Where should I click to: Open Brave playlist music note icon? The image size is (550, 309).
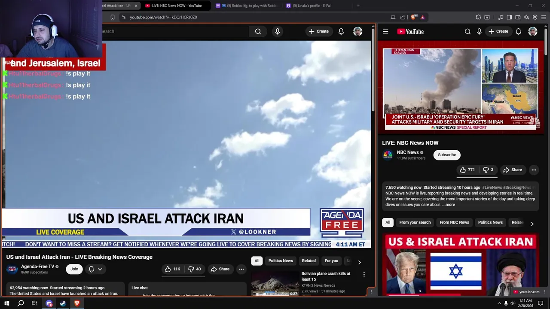[x=501, y=17]
